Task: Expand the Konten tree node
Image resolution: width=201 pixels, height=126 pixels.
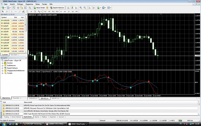Action: (x=3, y=63)
